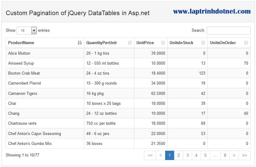Click the Camembert Pierrot cell
This screenshot has width=256, height=167.
[45, 83]
